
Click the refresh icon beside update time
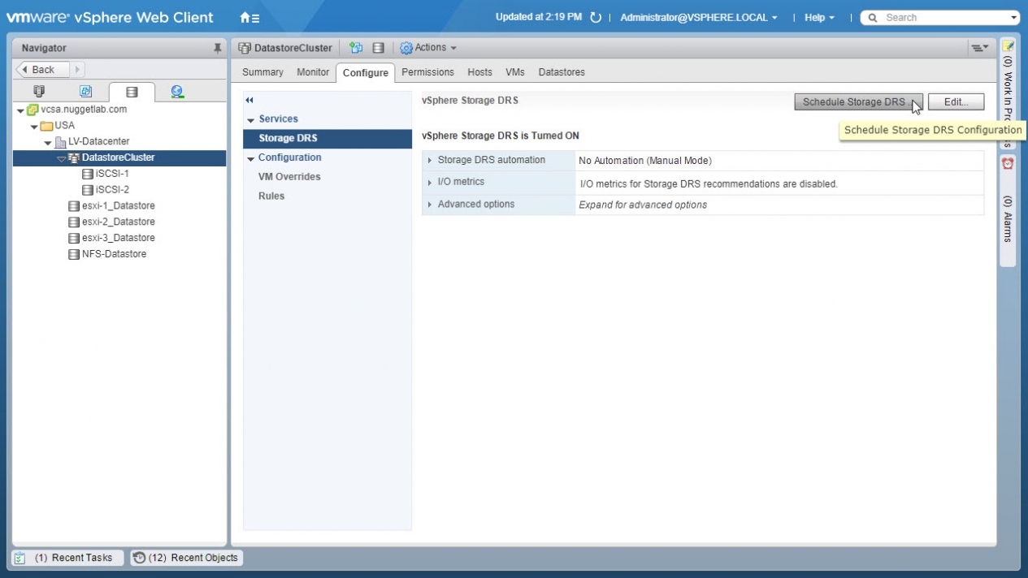click(x=596, y=18)
